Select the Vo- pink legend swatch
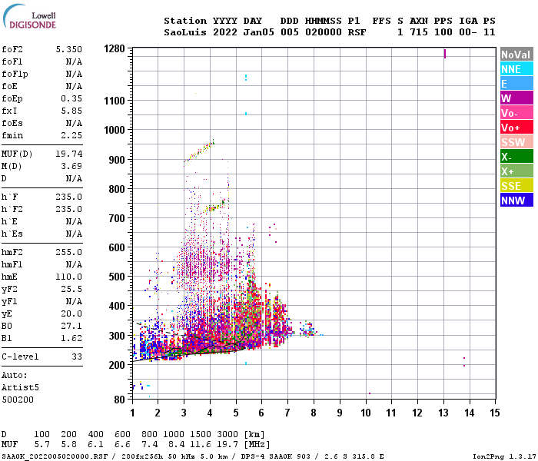Image resolution: width=538 pixels, height=461 pixels. click(516, 113)
